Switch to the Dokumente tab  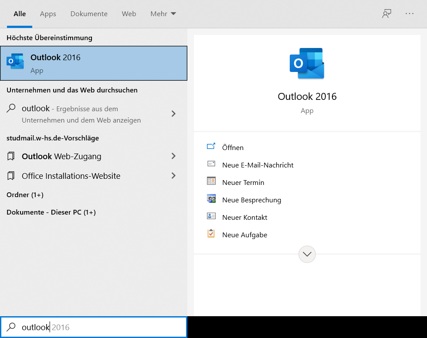pos(89,14)
